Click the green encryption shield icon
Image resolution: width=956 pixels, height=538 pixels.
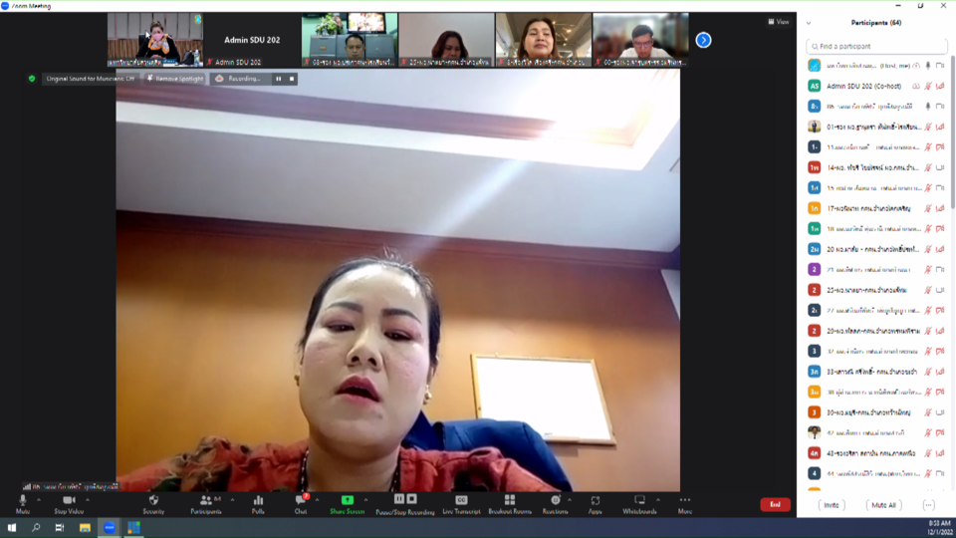[32, 79]
